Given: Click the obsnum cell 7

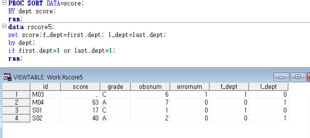Looking at the screenshot, I should point(150,103).
